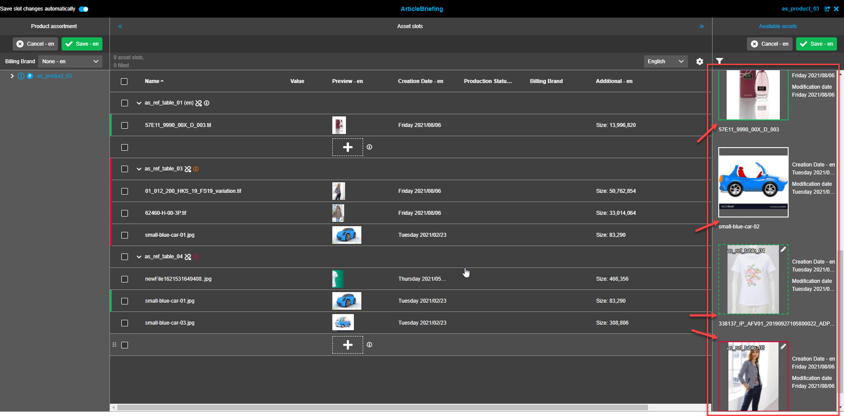844x416 pixels.
Task: Add an asset using the plus icon under 57E11_9990_00X_D_003.tif
Action: (347, 147)
